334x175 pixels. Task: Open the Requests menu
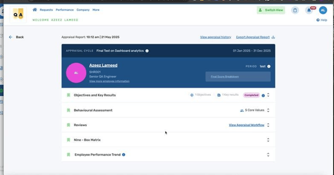46,10
